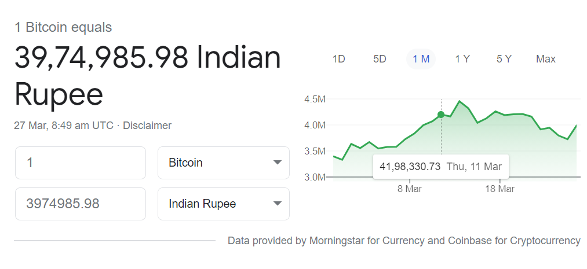Expand the Indian Rupee currency dropdown
The height and width of the screenshot is (269, 587).
(x=223, y=204)
